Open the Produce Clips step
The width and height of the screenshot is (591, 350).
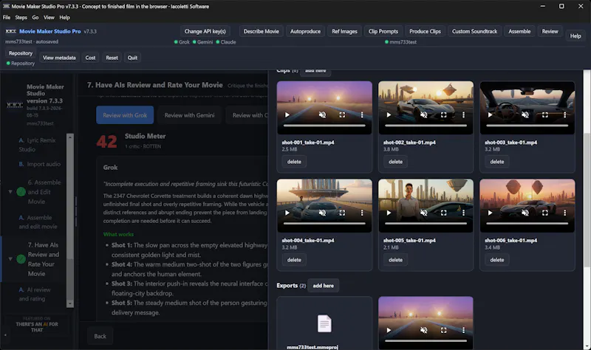coord(425,31)
